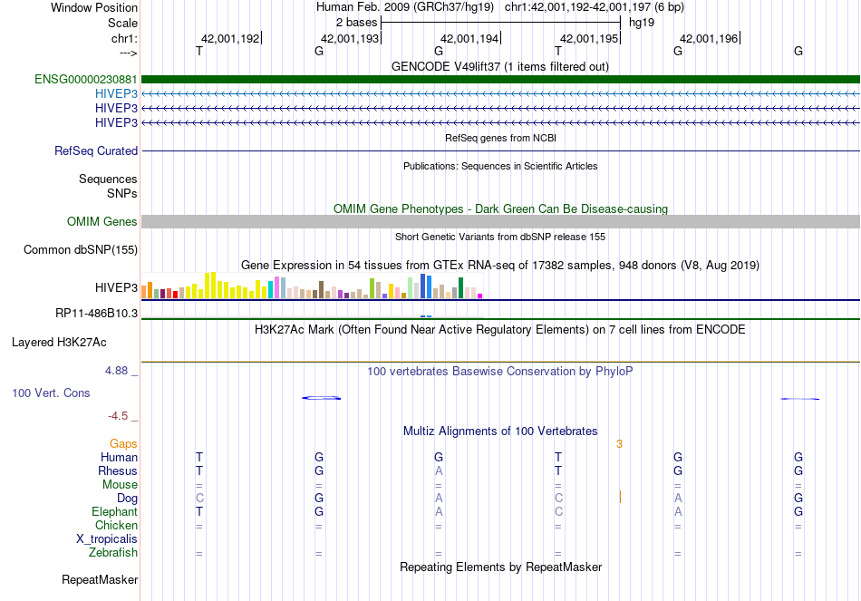Click the 100 Vert. Cons track label
The image size is (861, 601).
click(51, 393)
